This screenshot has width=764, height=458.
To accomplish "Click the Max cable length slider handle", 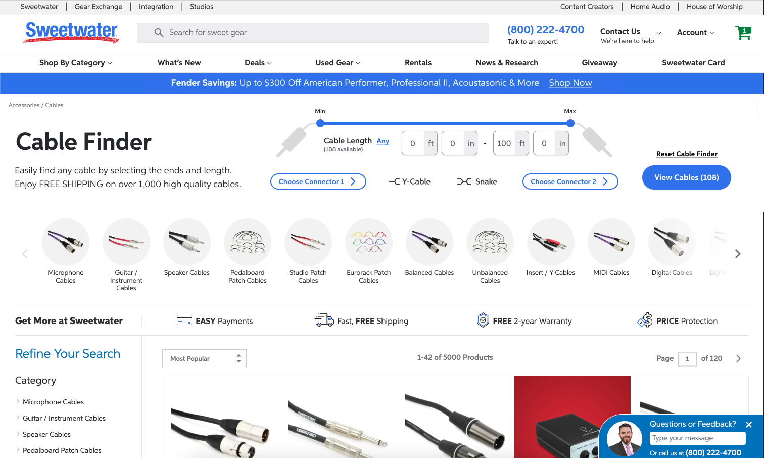I will (570, 123).
